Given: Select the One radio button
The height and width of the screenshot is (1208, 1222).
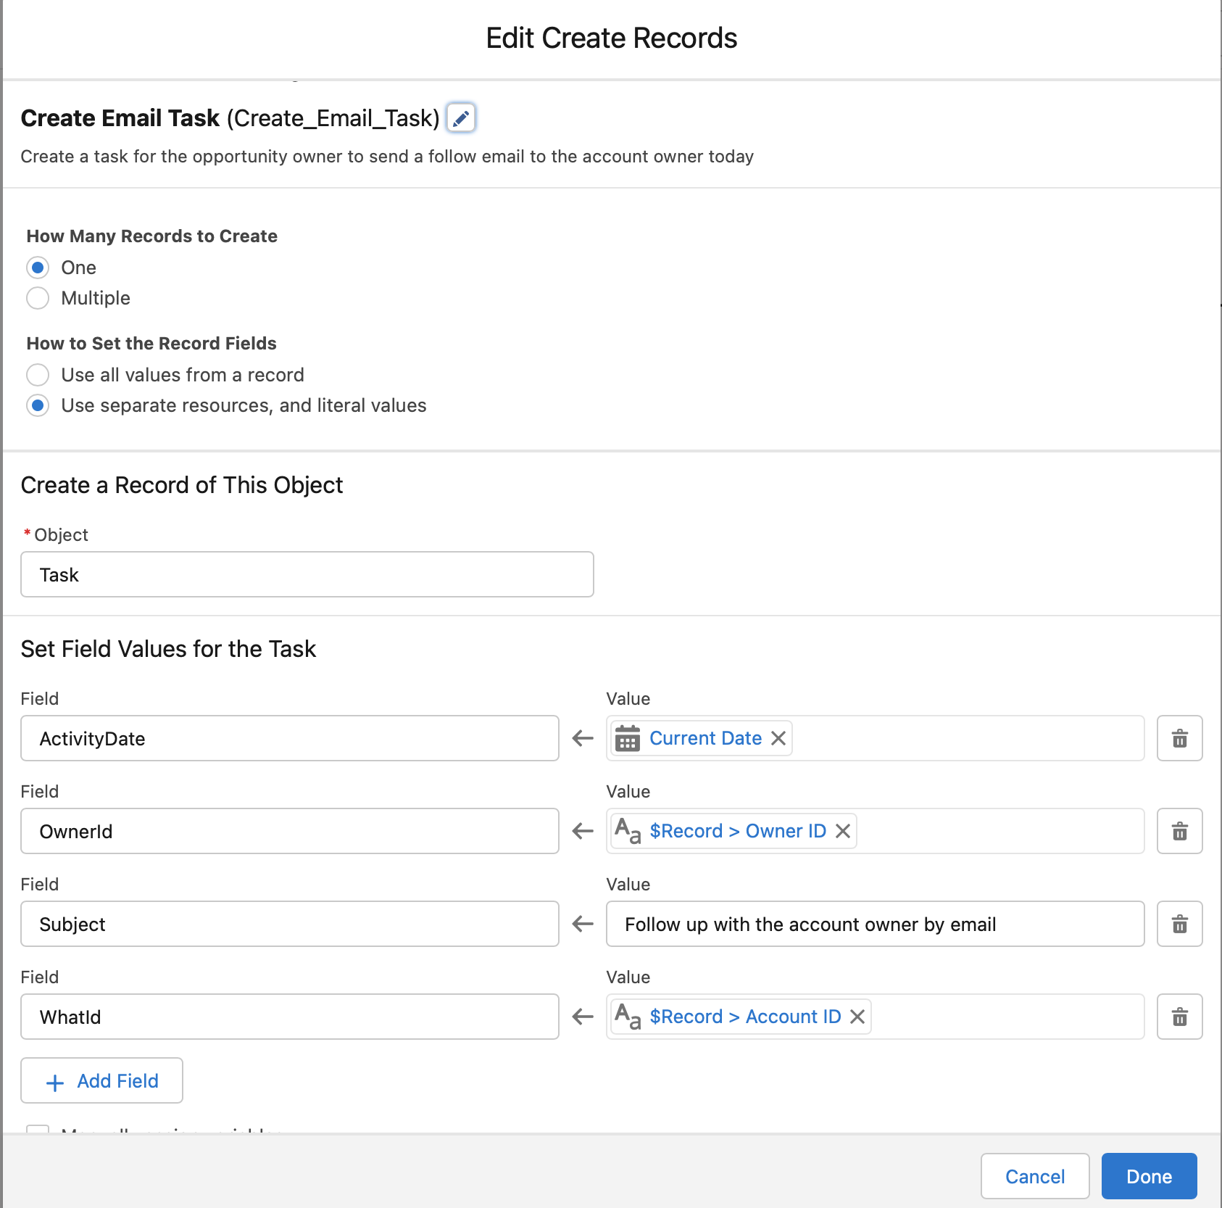Looking at the screenshot, I should 38,268.
